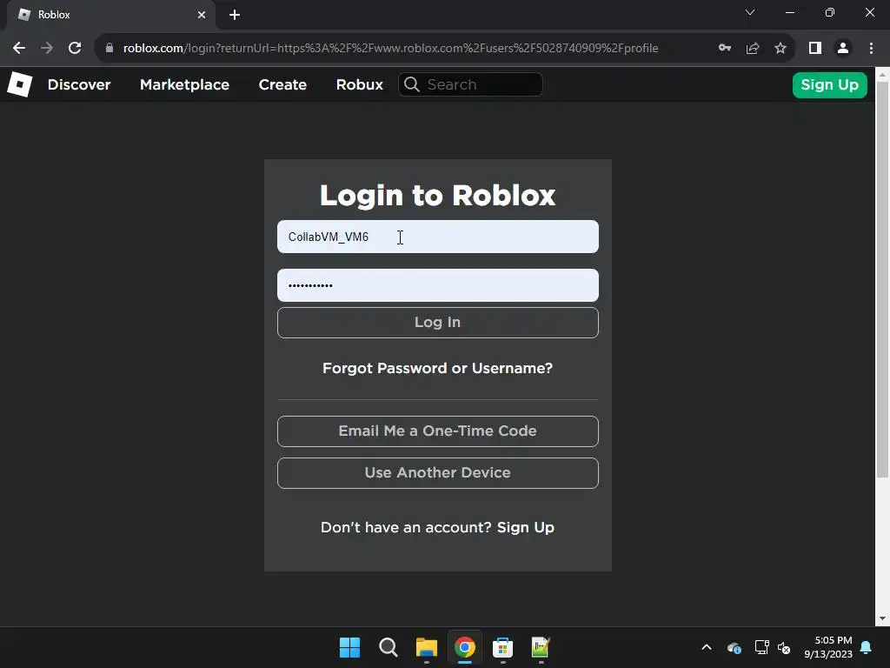890x668 pixels.
Task: Click Use Another Device button
Action: [x=438, y=473]
